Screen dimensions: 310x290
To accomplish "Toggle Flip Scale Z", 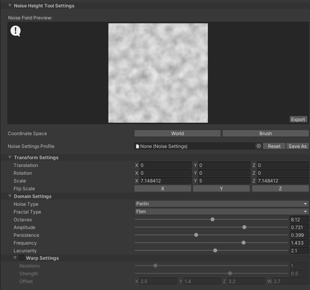I will click(280, 189).
